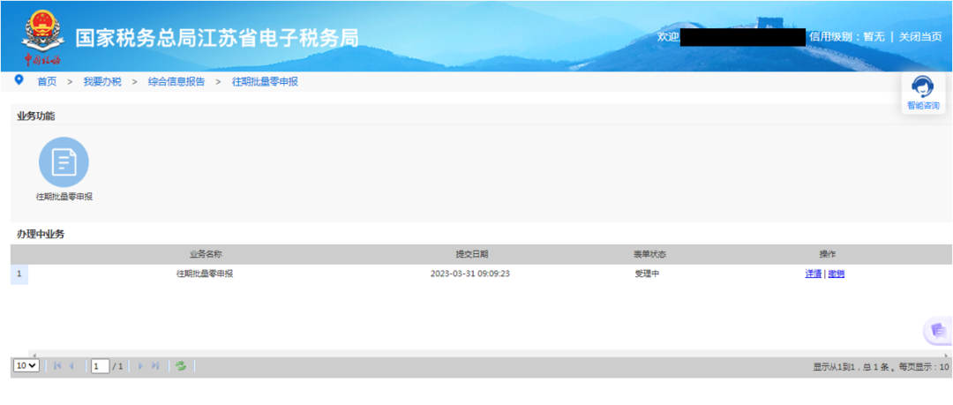Click date cell 2023-03-31 09:09:23
The image size is (953, 405).
(x=469, y=274)
